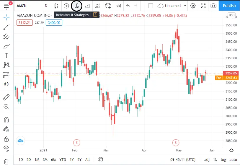Toggle adj adjusted data
The image size is (240, 165).
pos(207,160)
